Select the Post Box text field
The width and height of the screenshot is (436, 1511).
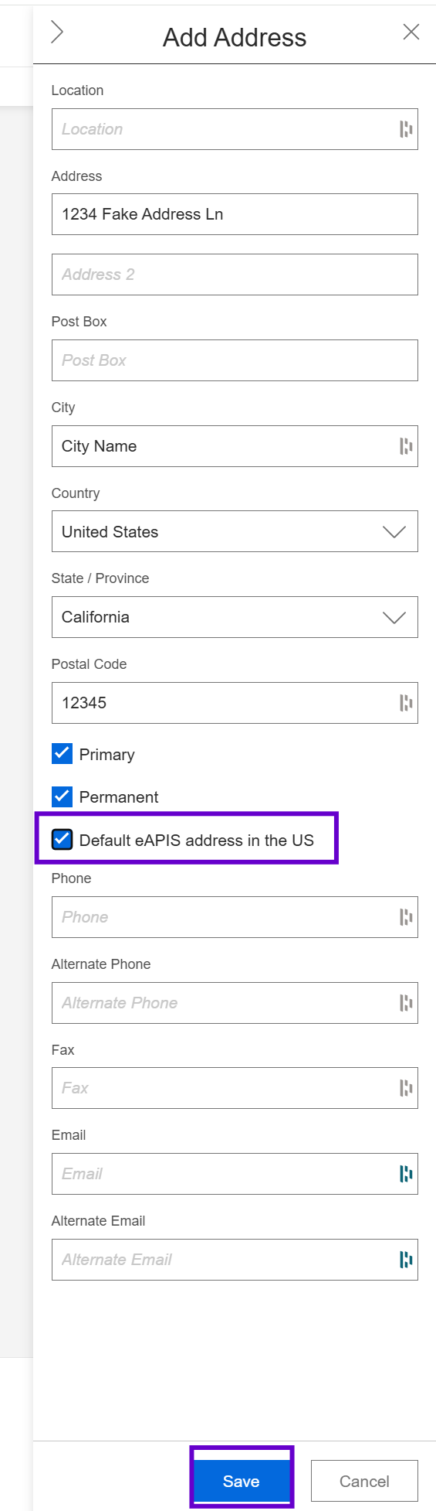[x=235, y=360]
